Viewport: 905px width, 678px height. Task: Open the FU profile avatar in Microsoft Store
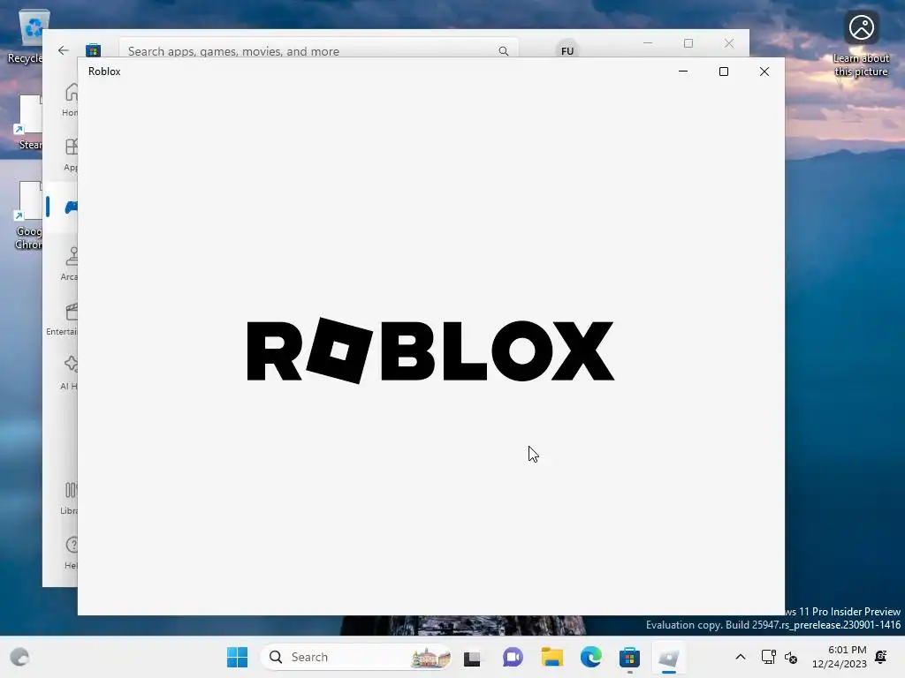coord(567,49)
